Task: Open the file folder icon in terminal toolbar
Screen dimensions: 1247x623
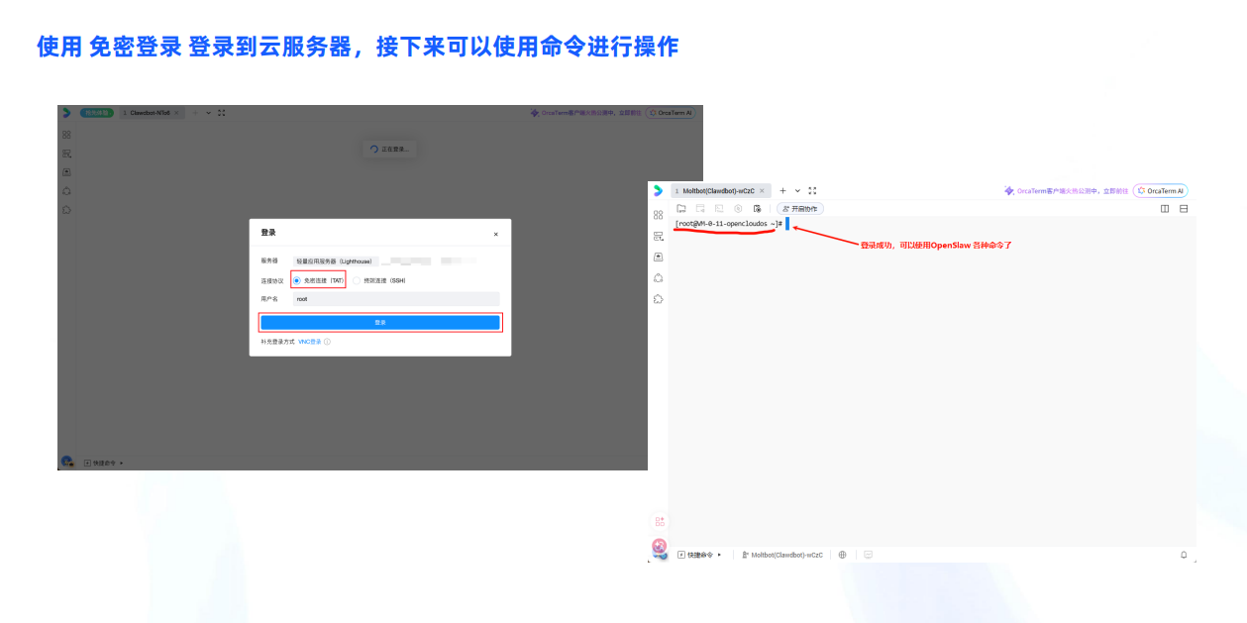Action: 681,208
